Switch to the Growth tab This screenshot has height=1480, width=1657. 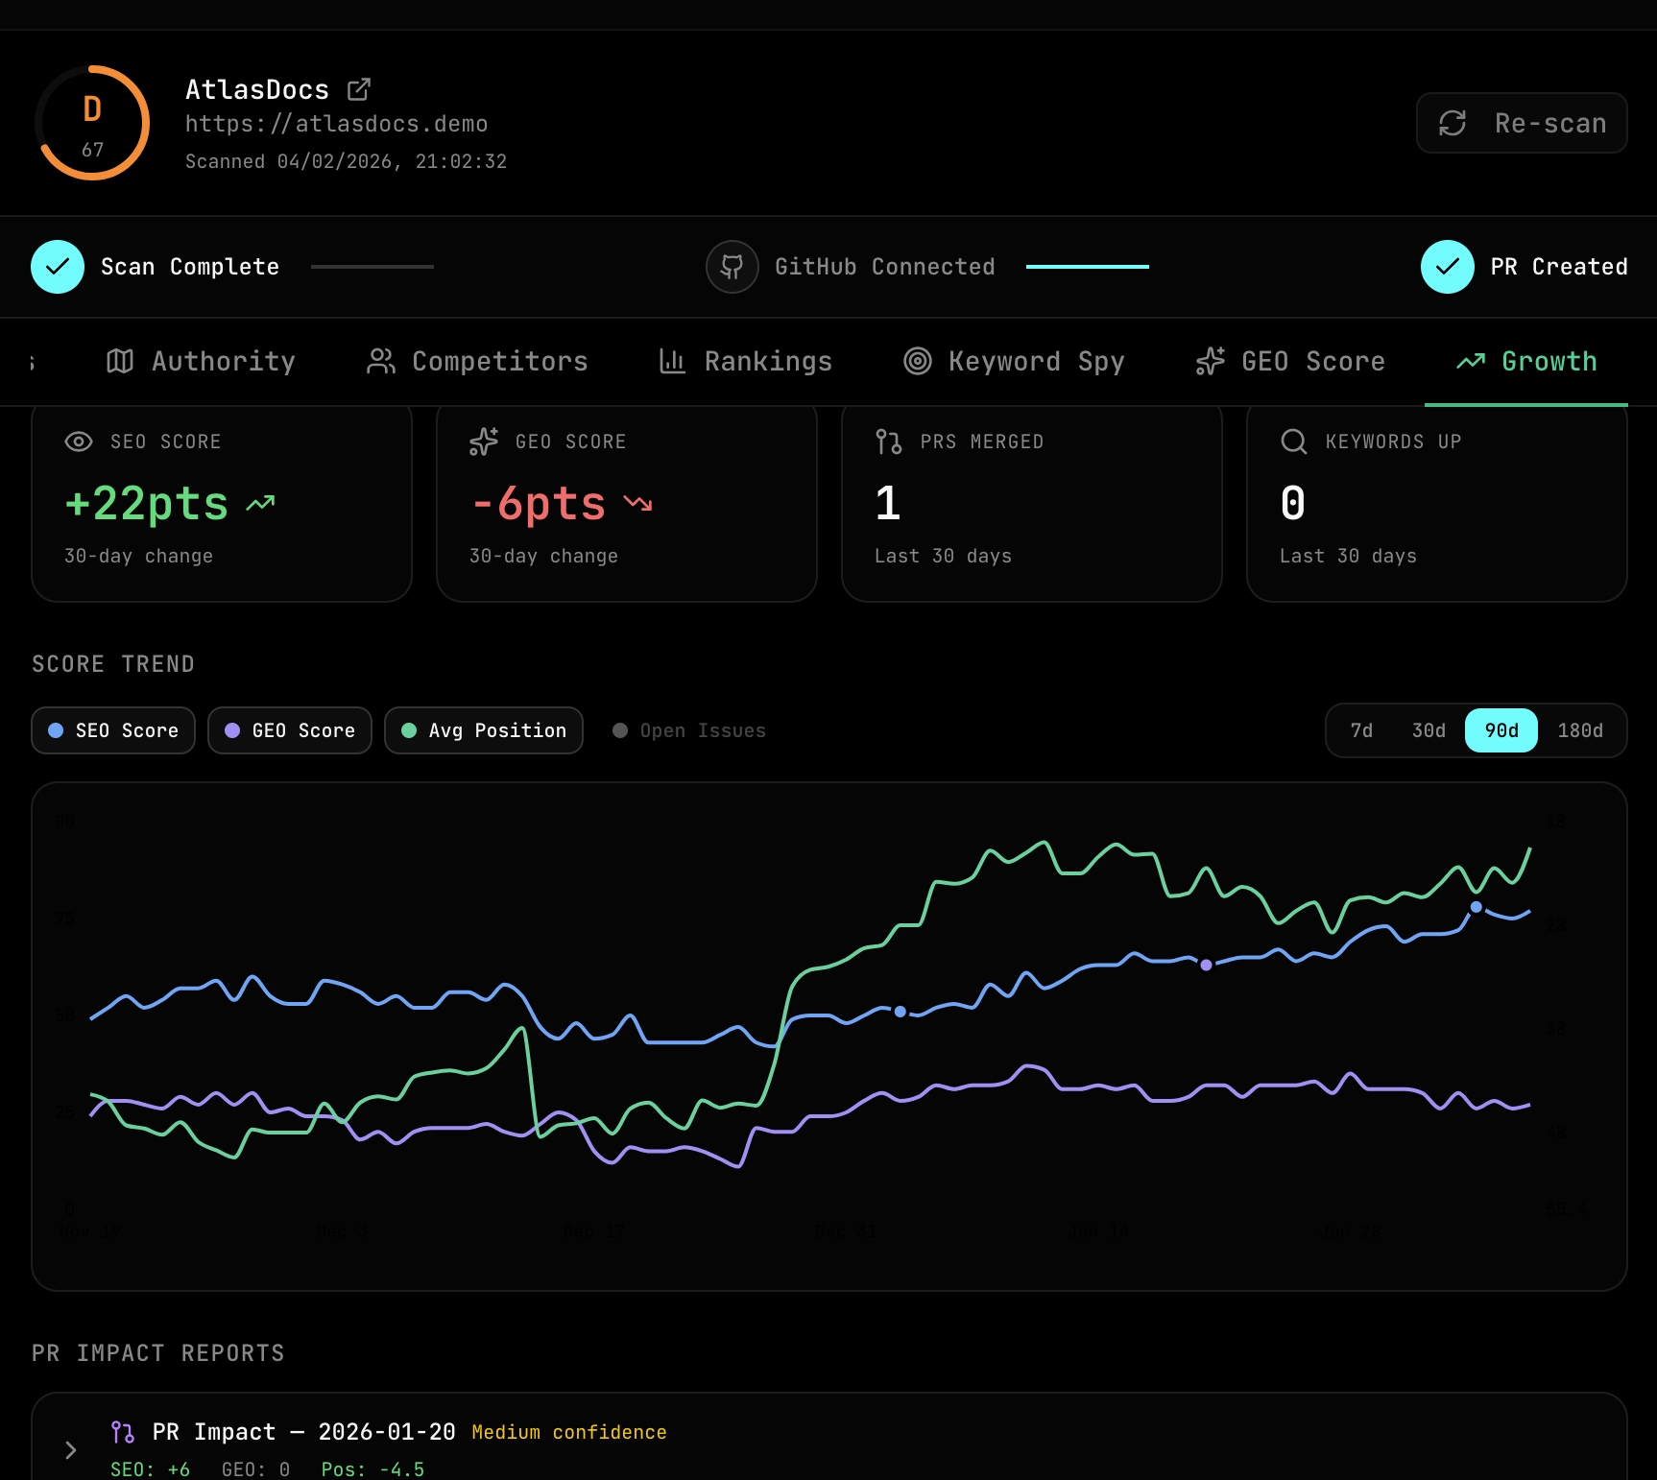(x=1526, y=362)
